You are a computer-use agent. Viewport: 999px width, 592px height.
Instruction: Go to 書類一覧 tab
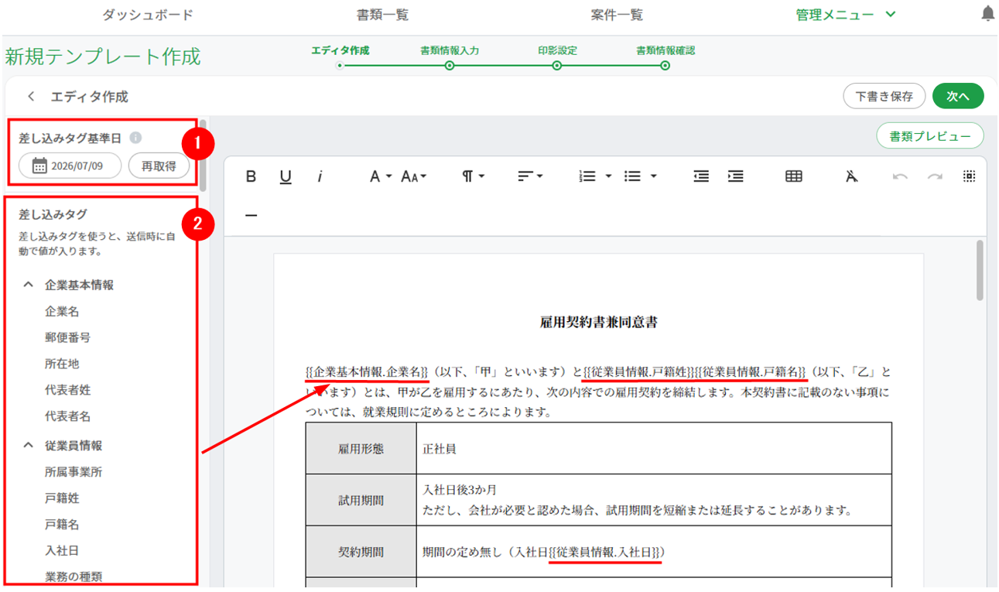point(382,15)
